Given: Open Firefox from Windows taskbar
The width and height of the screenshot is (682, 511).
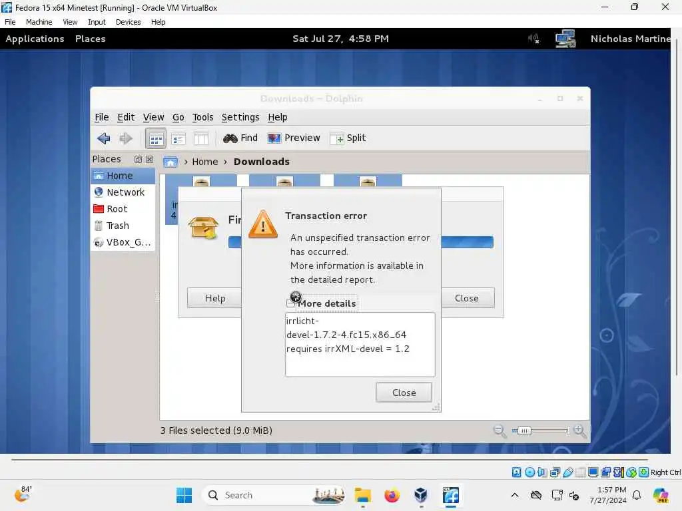Looking at the screenshot, I should (x=392, y=495).
